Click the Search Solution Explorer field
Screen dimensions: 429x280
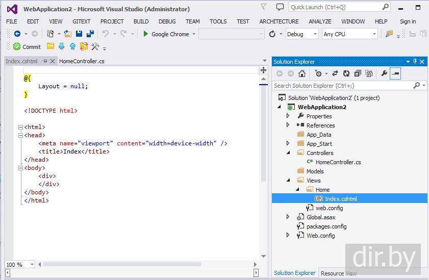pyautogui.click(x=343, y=86)
